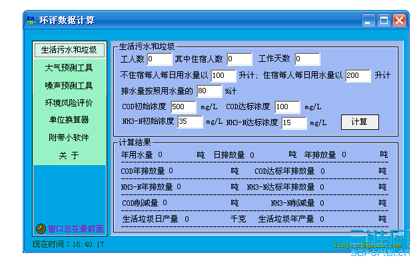Click the NH3-N达标浓度 field with 15
Screen dimensions: 417x263
294,123
